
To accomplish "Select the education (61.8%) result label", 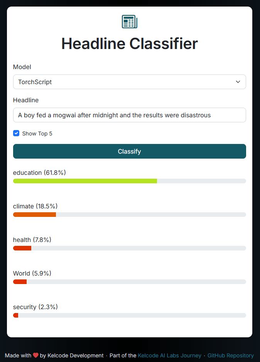I will [39, 173].
